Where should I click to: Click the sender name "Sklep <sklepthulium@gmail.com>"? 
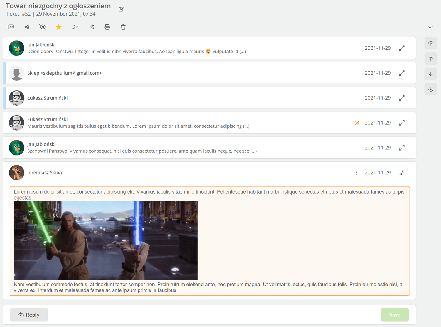click(x=64, y=73)
